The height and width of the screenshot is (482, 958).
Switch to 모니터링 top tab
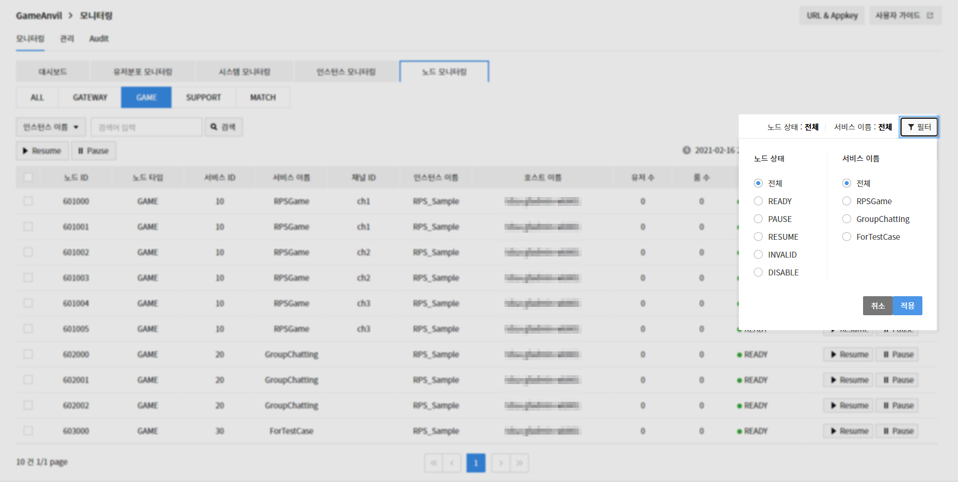coord(30,39)
